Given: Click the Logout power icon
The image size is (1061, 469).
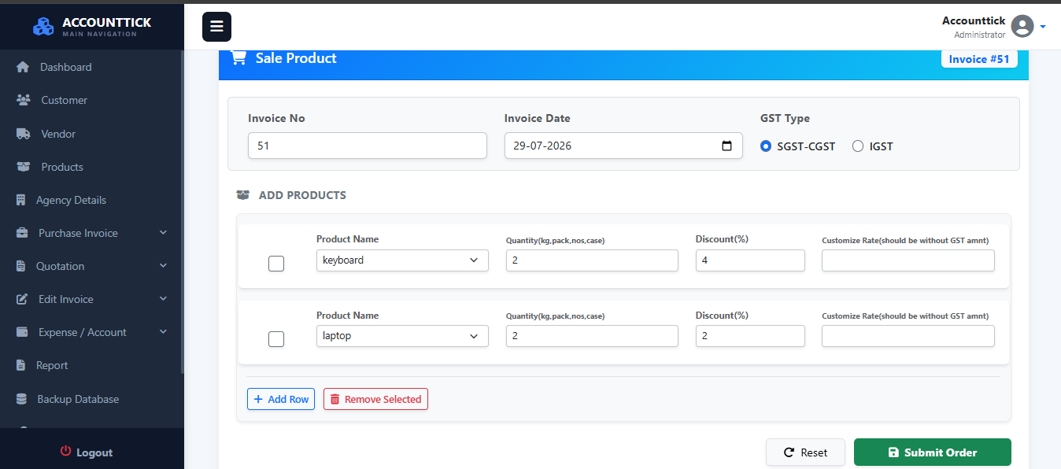Looking at the screenshot, I should point(66,452).
